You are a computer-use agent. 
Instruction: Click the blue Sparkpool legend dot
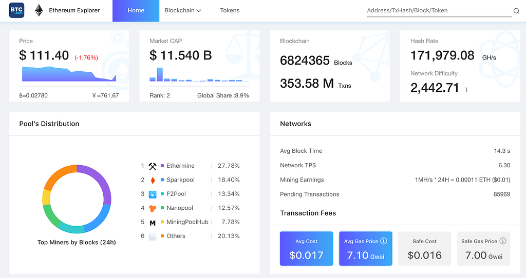pyautogui.click(x=162, y=180)
